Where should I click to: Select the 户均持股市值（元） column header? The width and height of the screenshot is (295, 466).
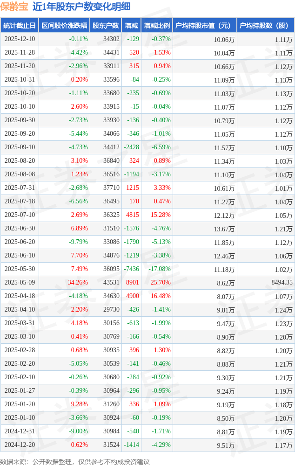coord(204,26)
